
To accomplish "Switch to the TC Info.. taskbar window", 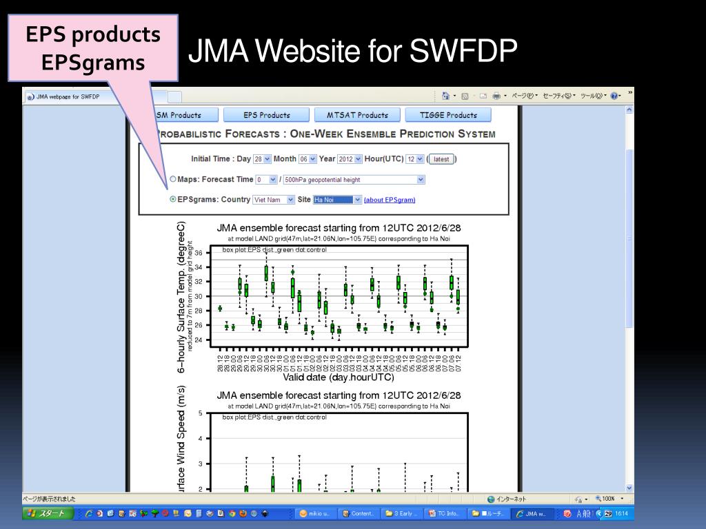I will tap(447, 513).
